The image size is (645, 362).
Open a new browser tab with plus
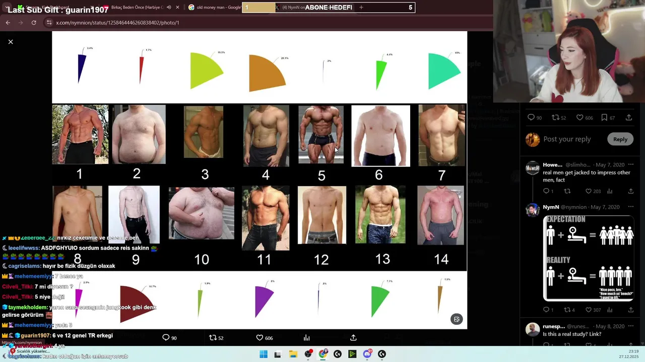coord(361,8)
